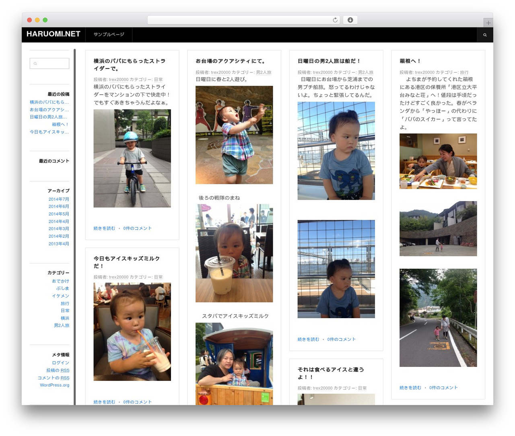This screenshot has width=515, height=436.
Task: Click the sidebar vertical scrollbar
Action: [x=74, y=227]
